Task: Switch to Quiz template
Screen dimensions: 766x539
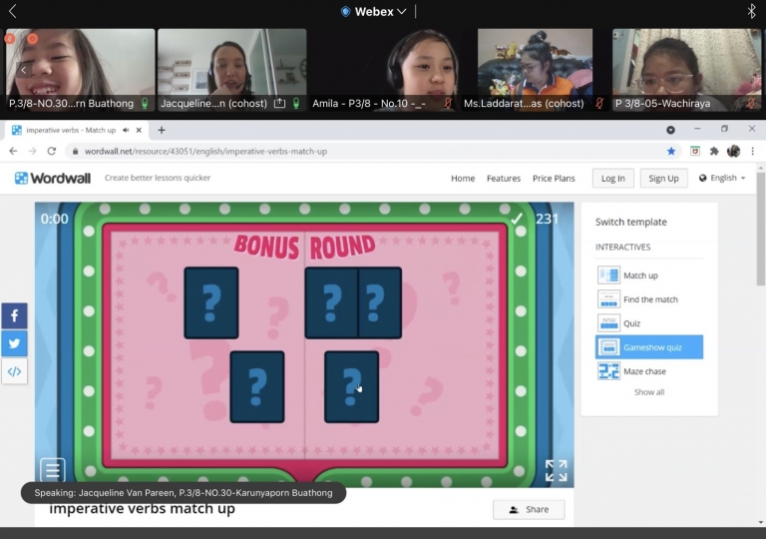Action: (x=649, y=323)
